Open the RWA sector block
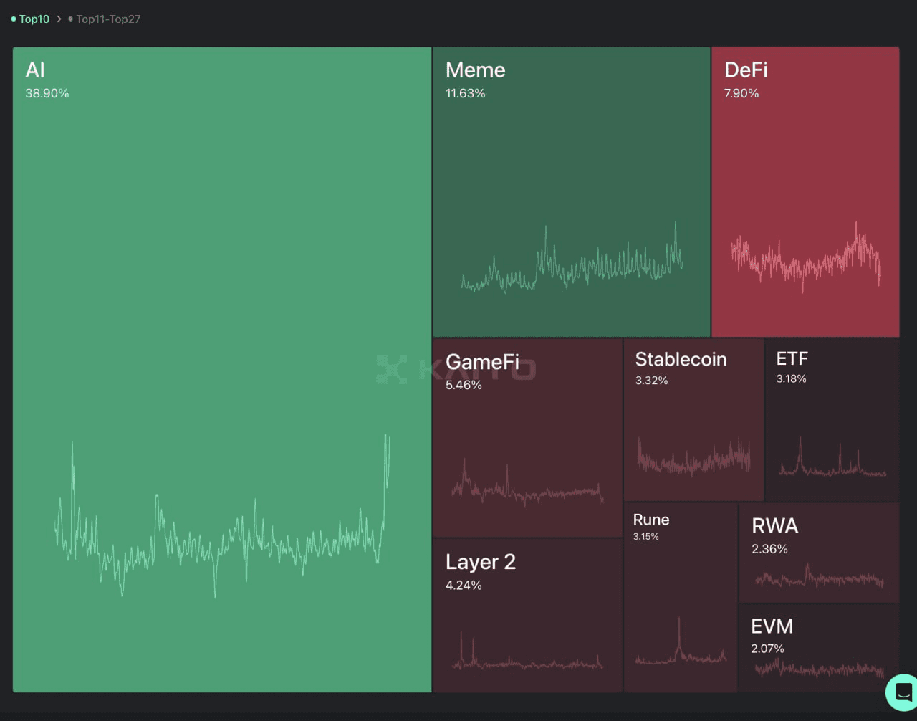The width and height of the screenshot is (917, 721). 819,553
